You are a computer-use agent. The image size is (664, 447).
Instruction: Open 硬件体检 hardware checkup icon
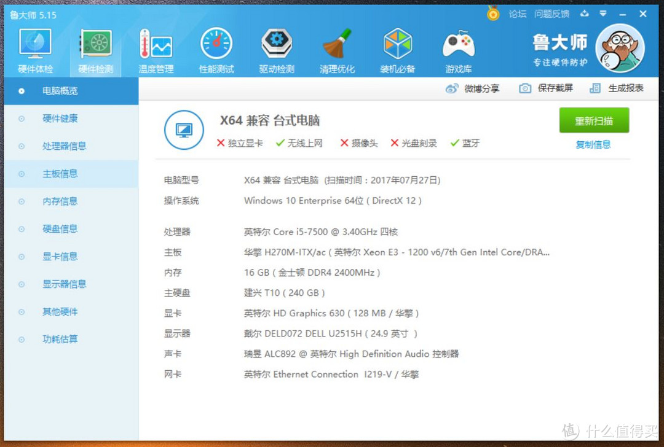35,51
